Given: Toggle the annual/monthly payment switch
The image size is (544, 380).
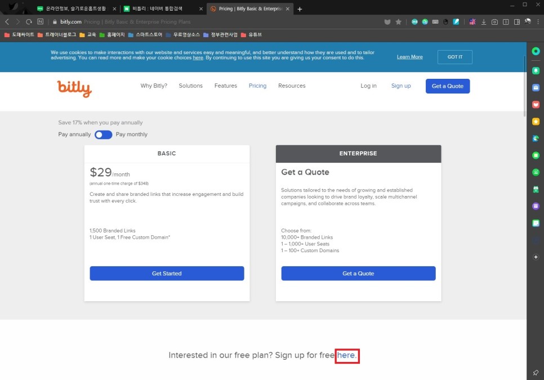Looking at the screenshot, I should (104, 135).
